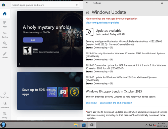The height and width of the screenshot is (129, 168).
Task: Click the Updates available heading
Action: (109, 31)
